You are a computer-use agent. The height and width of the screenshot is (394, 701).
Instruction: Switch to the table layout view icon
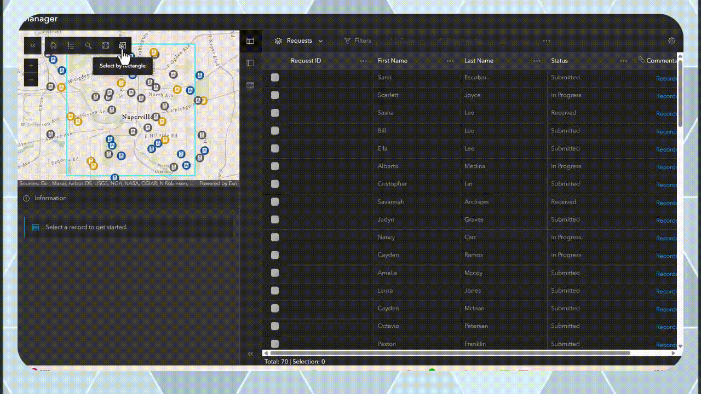coord(250,40)
